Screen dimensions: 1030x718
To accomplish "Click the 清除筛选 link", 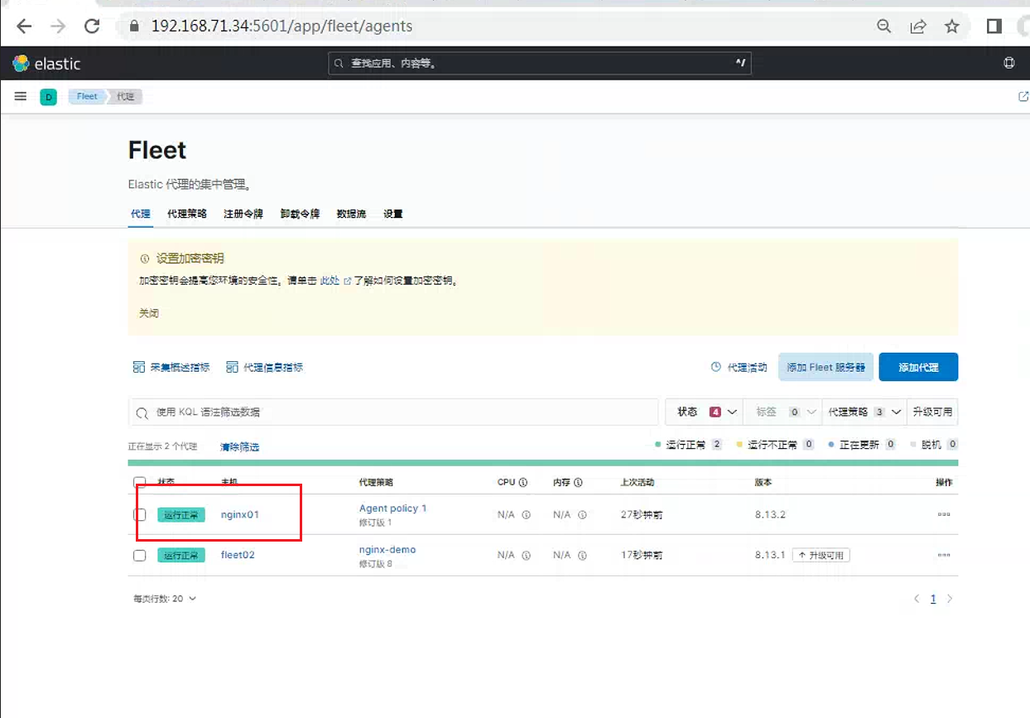I will coord(239,446).
